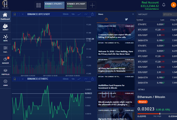Click the Day range slider bar

click(157, 114)
